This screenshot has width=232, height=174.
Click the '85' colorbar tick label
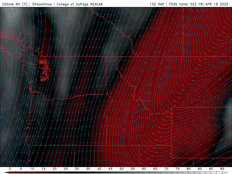coord(200,169)
